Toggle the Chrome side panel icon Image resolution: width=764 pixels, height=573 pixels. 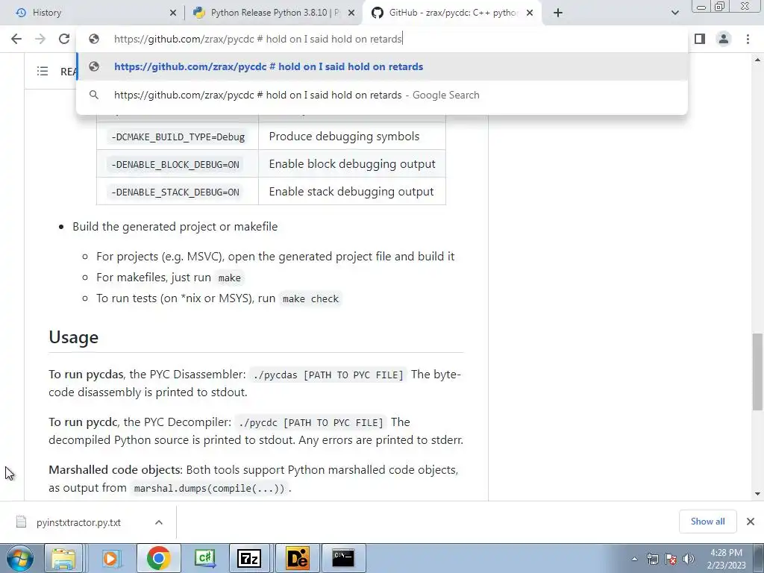pos(700,39)
